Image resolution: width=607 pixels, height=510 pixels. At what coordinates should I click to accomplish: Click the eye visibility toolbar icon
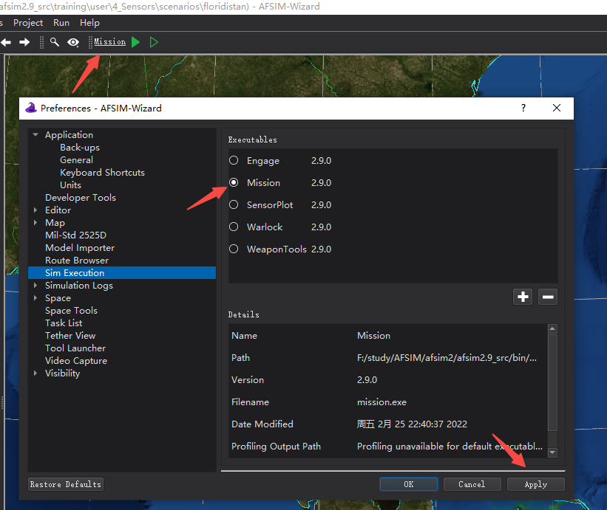pos(73,42)
